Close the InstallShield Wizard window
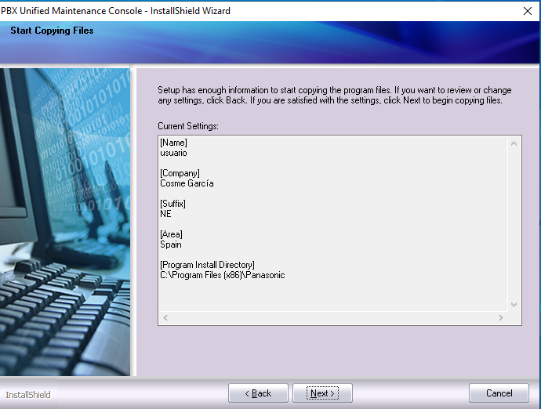 pos(527,11)
